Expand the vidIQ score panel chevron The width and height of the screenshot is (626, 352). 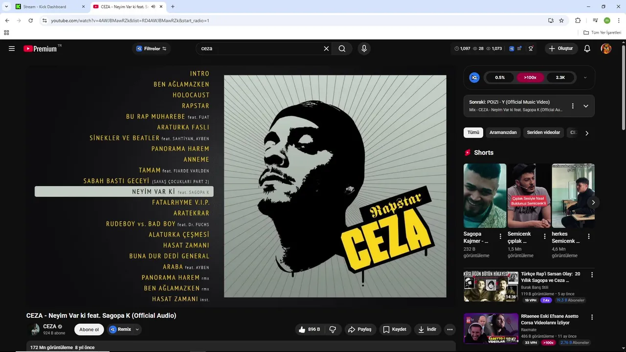click(x=585, y=77)
